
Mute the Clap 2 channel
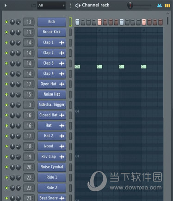(6, 53)
